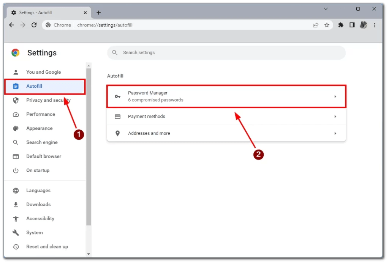Open Chrome's three-dot menu

[375, 25]
